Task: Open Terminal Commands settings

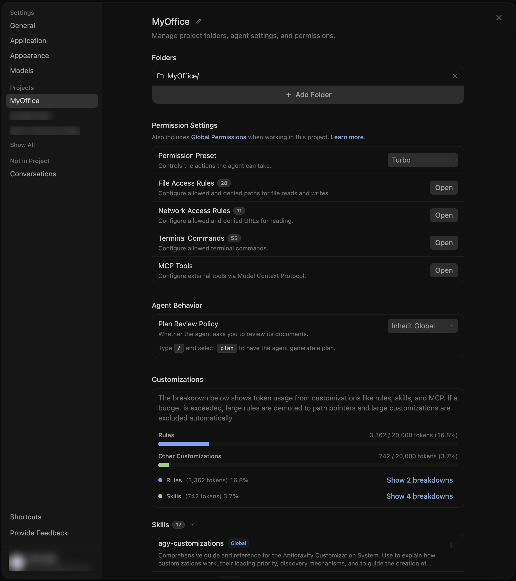Action: pyautogui.click(x=444, y=243)
